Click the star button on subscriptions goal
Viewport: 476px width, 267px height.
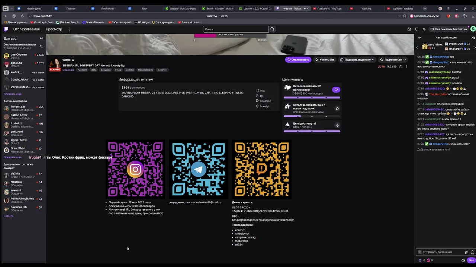(337, 108)
